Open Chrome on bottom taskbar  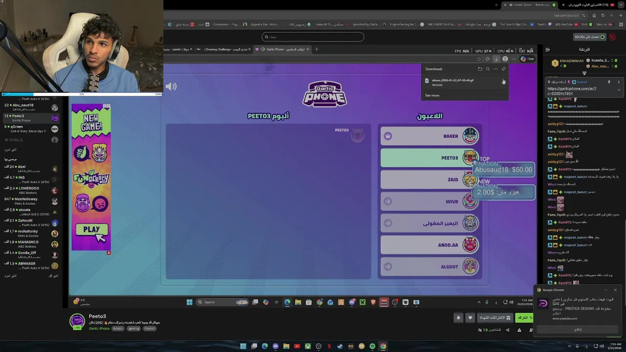[383, 346]
